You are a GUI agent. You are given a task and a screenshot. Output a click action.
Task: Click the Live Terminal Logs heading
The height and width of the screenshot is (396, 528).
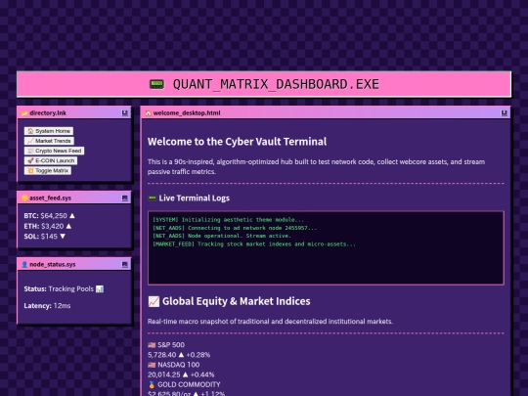pyautogui.click(x=195, y=198)
